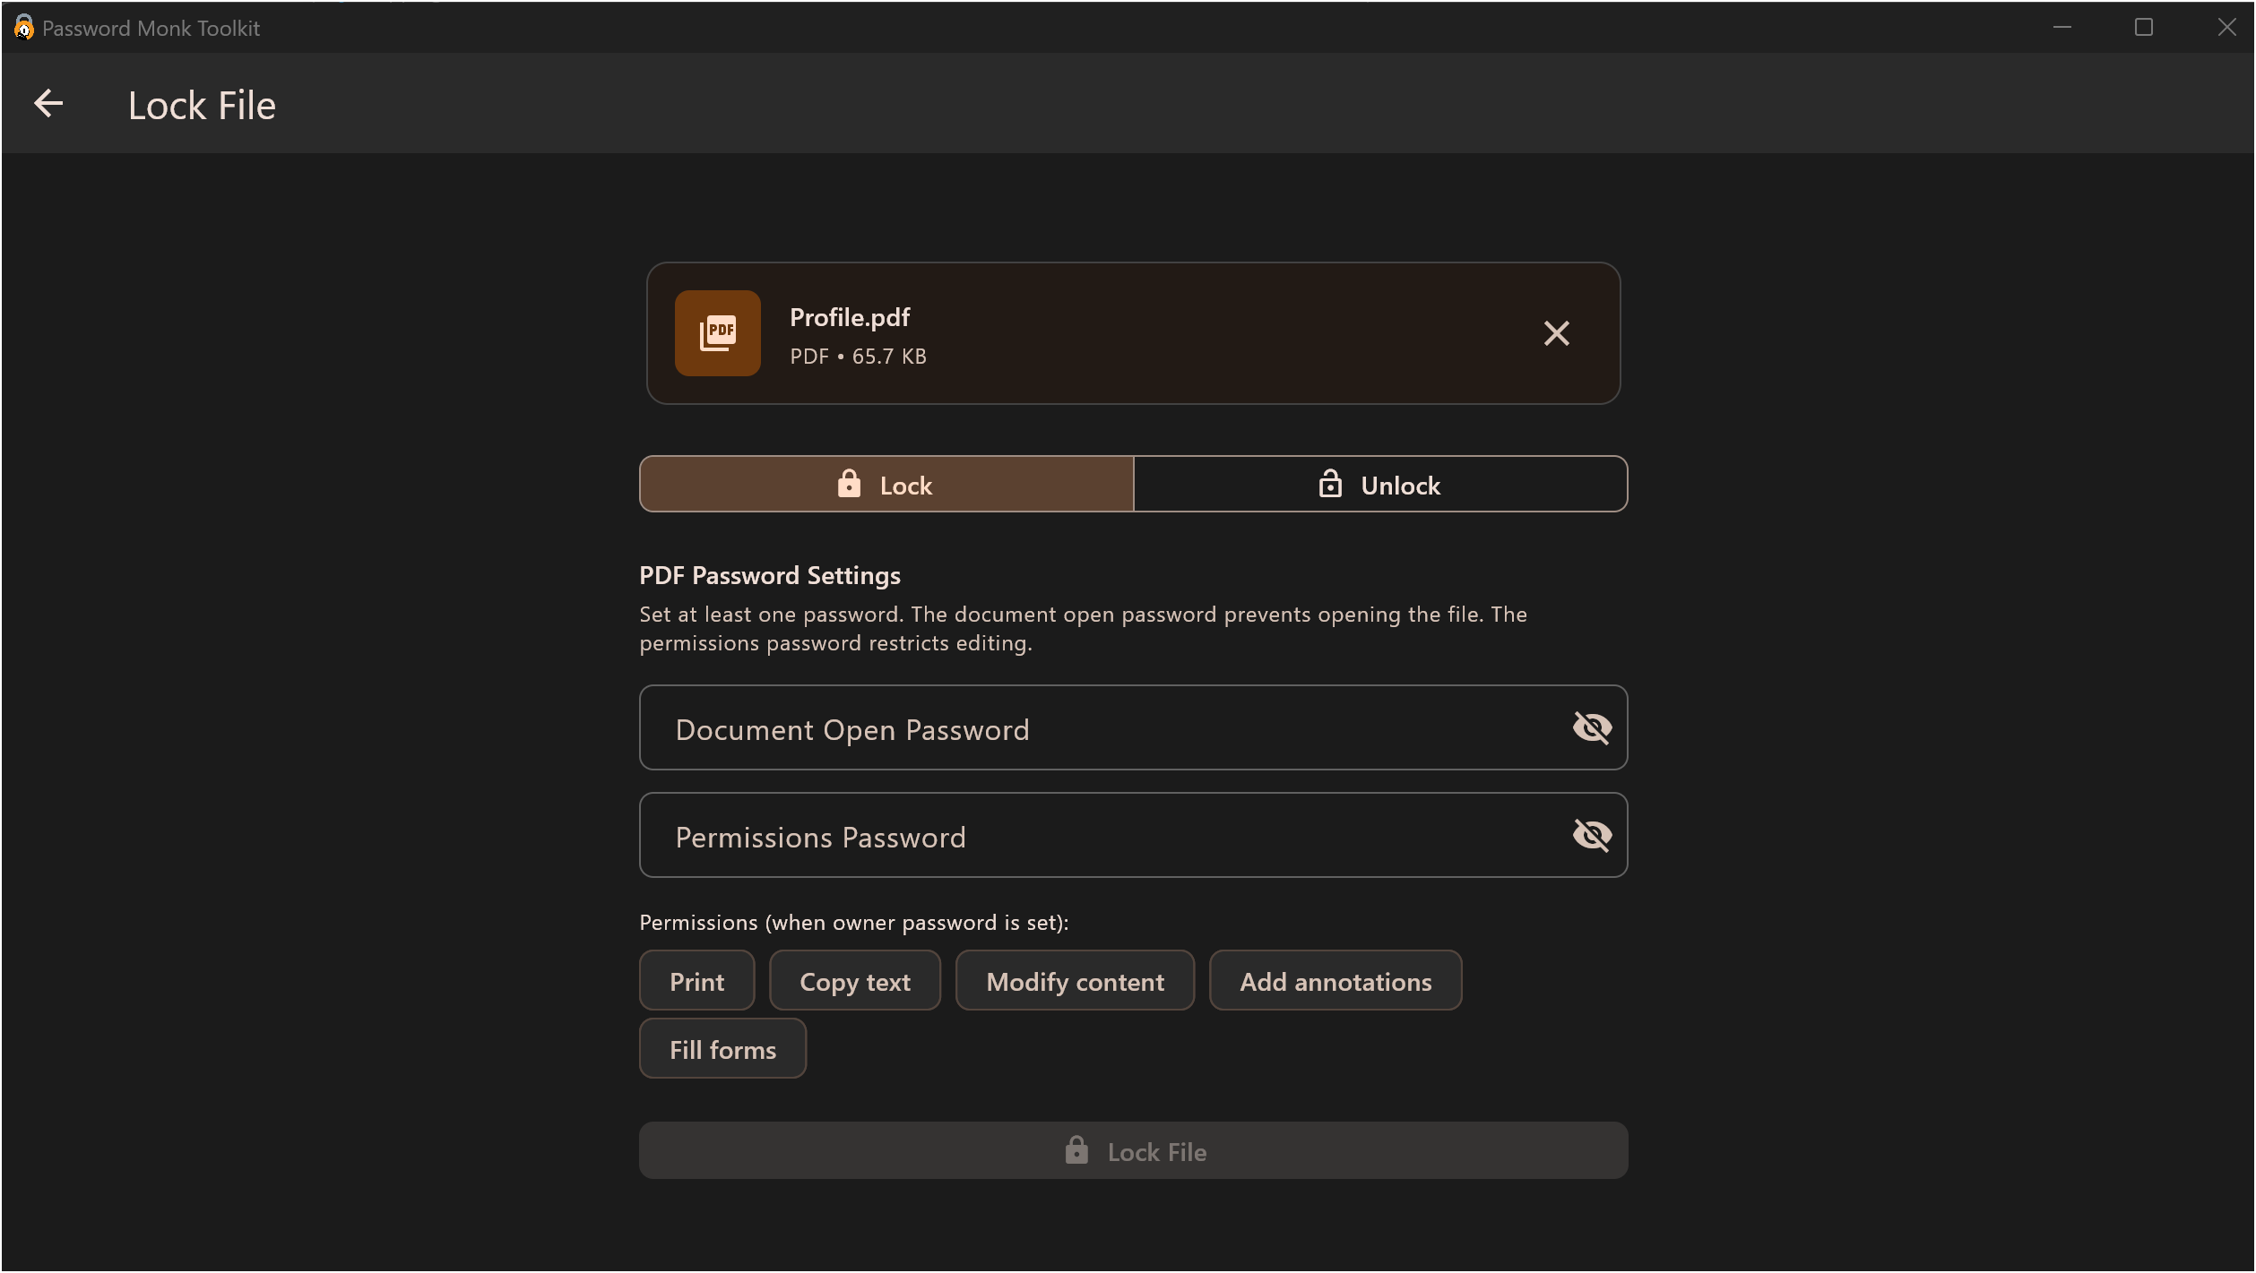Enable the Fill forms permission
2256x1273 pixels.
pyautogui.click(x=722, y=1048)
